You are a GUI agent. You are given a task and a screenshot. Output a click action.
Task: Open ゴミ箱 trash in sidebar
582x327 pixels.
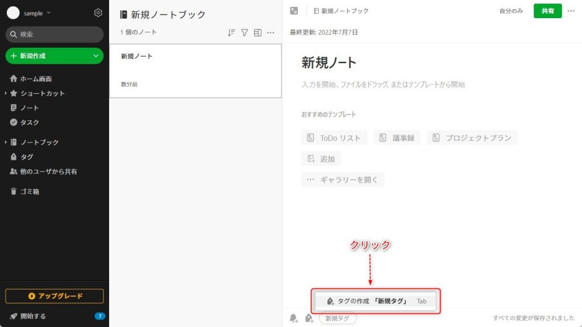tap(24, 191)
